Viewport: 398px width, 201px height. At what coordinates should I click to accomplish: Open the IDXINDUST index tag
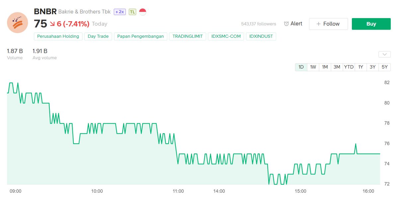(261, 36)
